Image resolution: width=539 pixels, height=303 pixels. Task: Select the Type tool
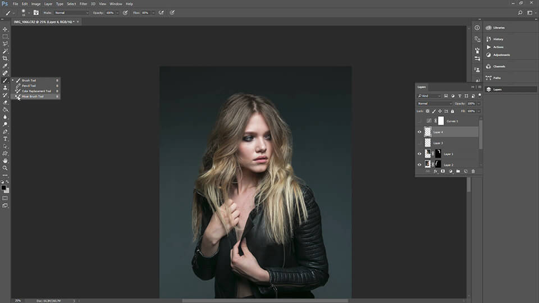(5, 139)
